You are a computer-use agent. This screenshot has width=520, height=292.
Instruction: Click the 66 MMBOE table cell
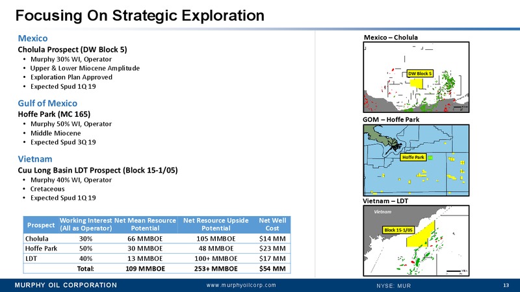click(x=145, y=239)
